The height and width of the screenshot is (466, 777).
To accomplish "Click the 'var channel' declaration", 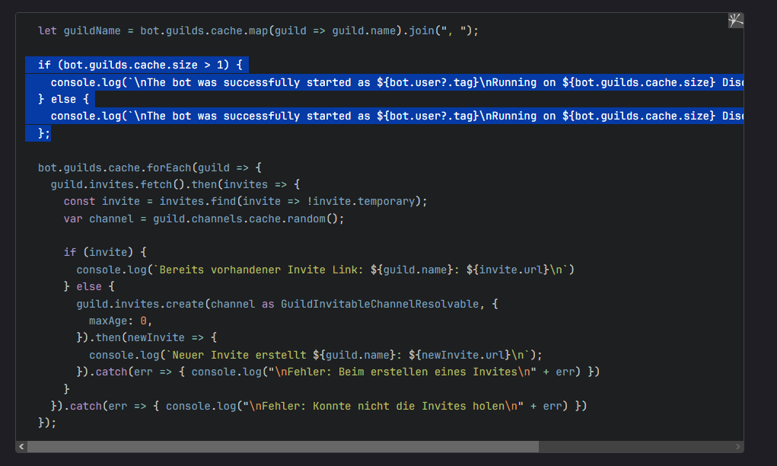I will [x=95, y=219].
